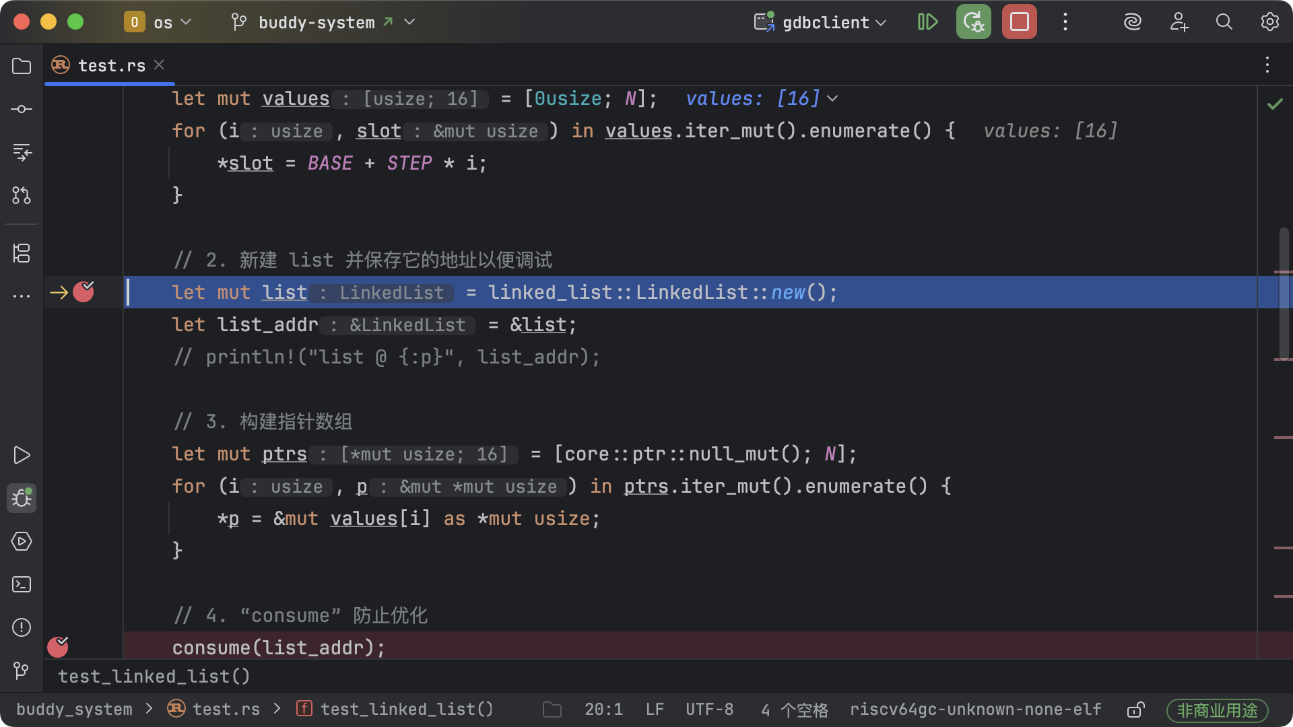Open the Terminal tool window
The height and width of the screenshot is (727, 1293).
(x=22, y=584)
